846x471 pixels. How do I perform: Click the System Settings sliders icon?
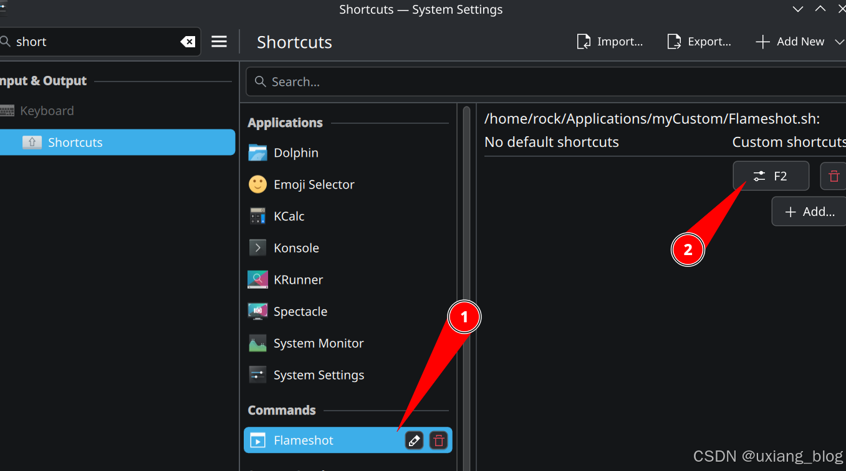pos(257,375)
